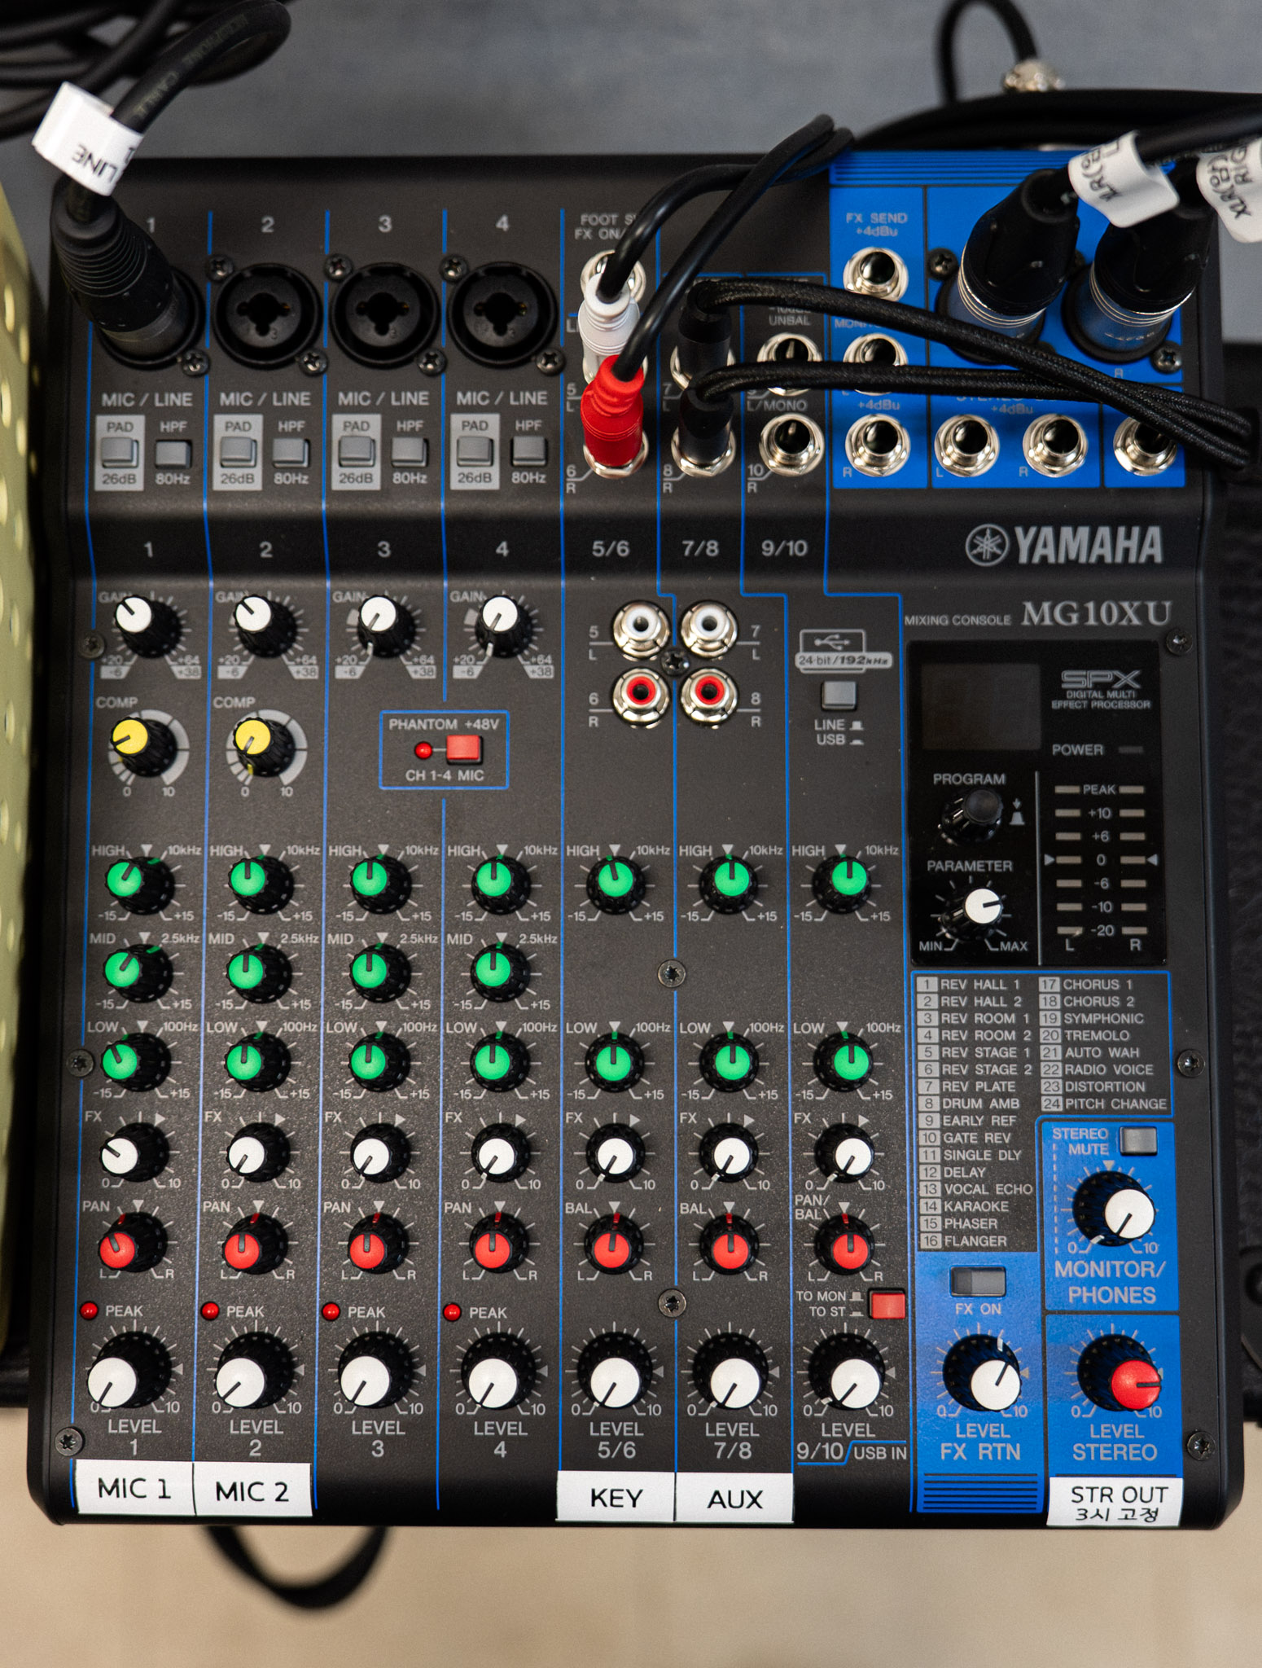Toggle the FX ON button
This screenshot has width=1262, height=1668.
978,1283
